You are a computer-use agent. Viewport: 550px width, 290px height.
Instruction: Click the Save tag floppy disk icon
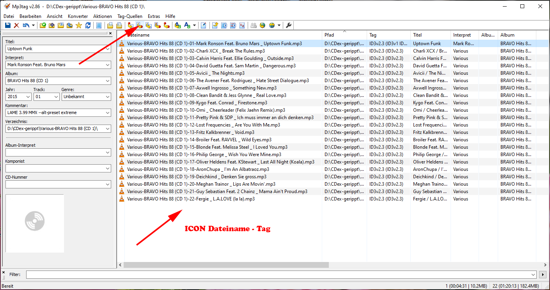pyautogui.click(x=7, y=25)
